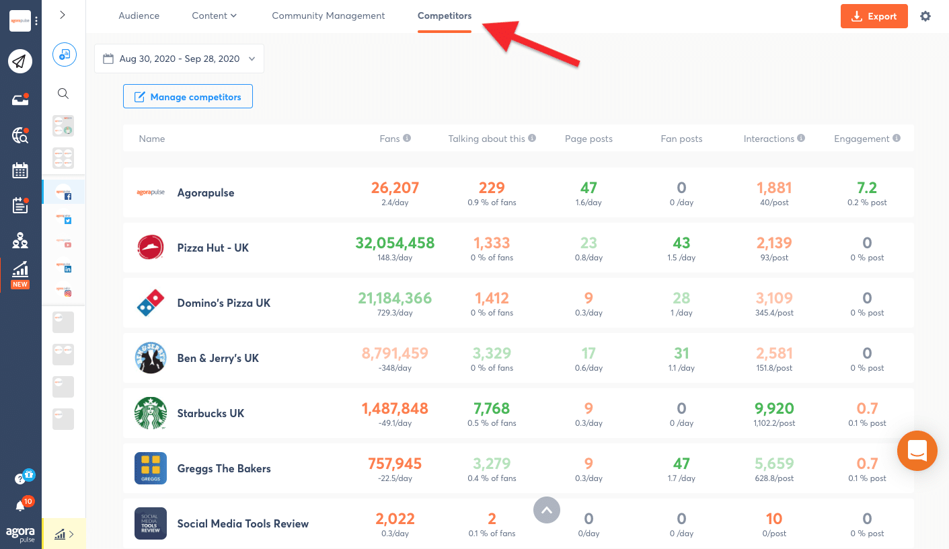Viewport: 949px width, 549px height.
Task: Click the scroll-to-top arrow button
Action: click(x=547, y=510)
